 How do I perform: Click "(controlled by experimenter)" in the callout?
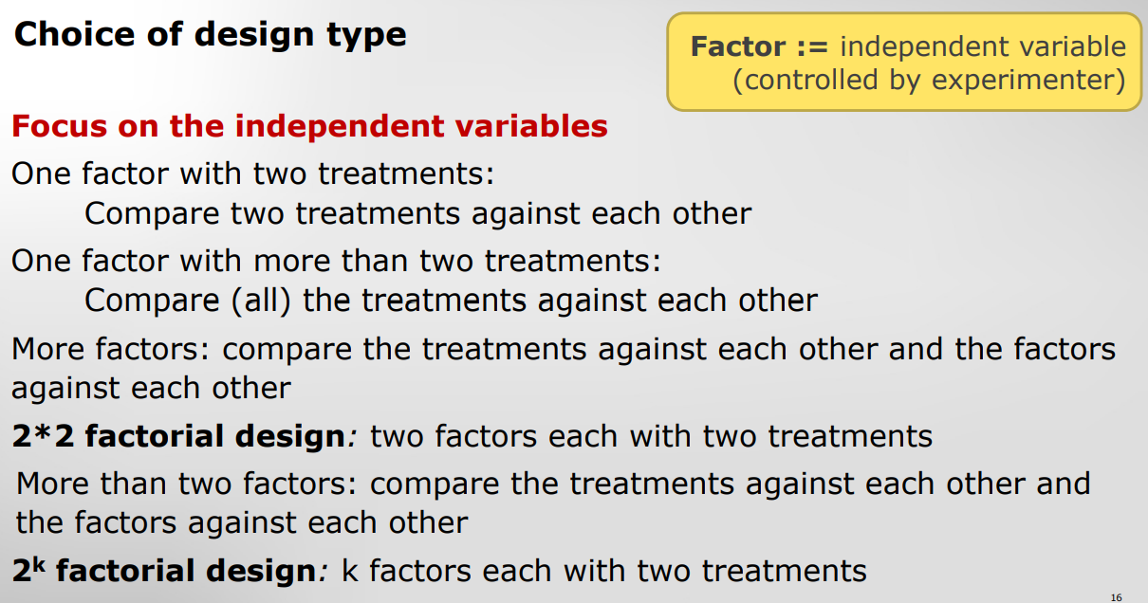pos(929,80)
